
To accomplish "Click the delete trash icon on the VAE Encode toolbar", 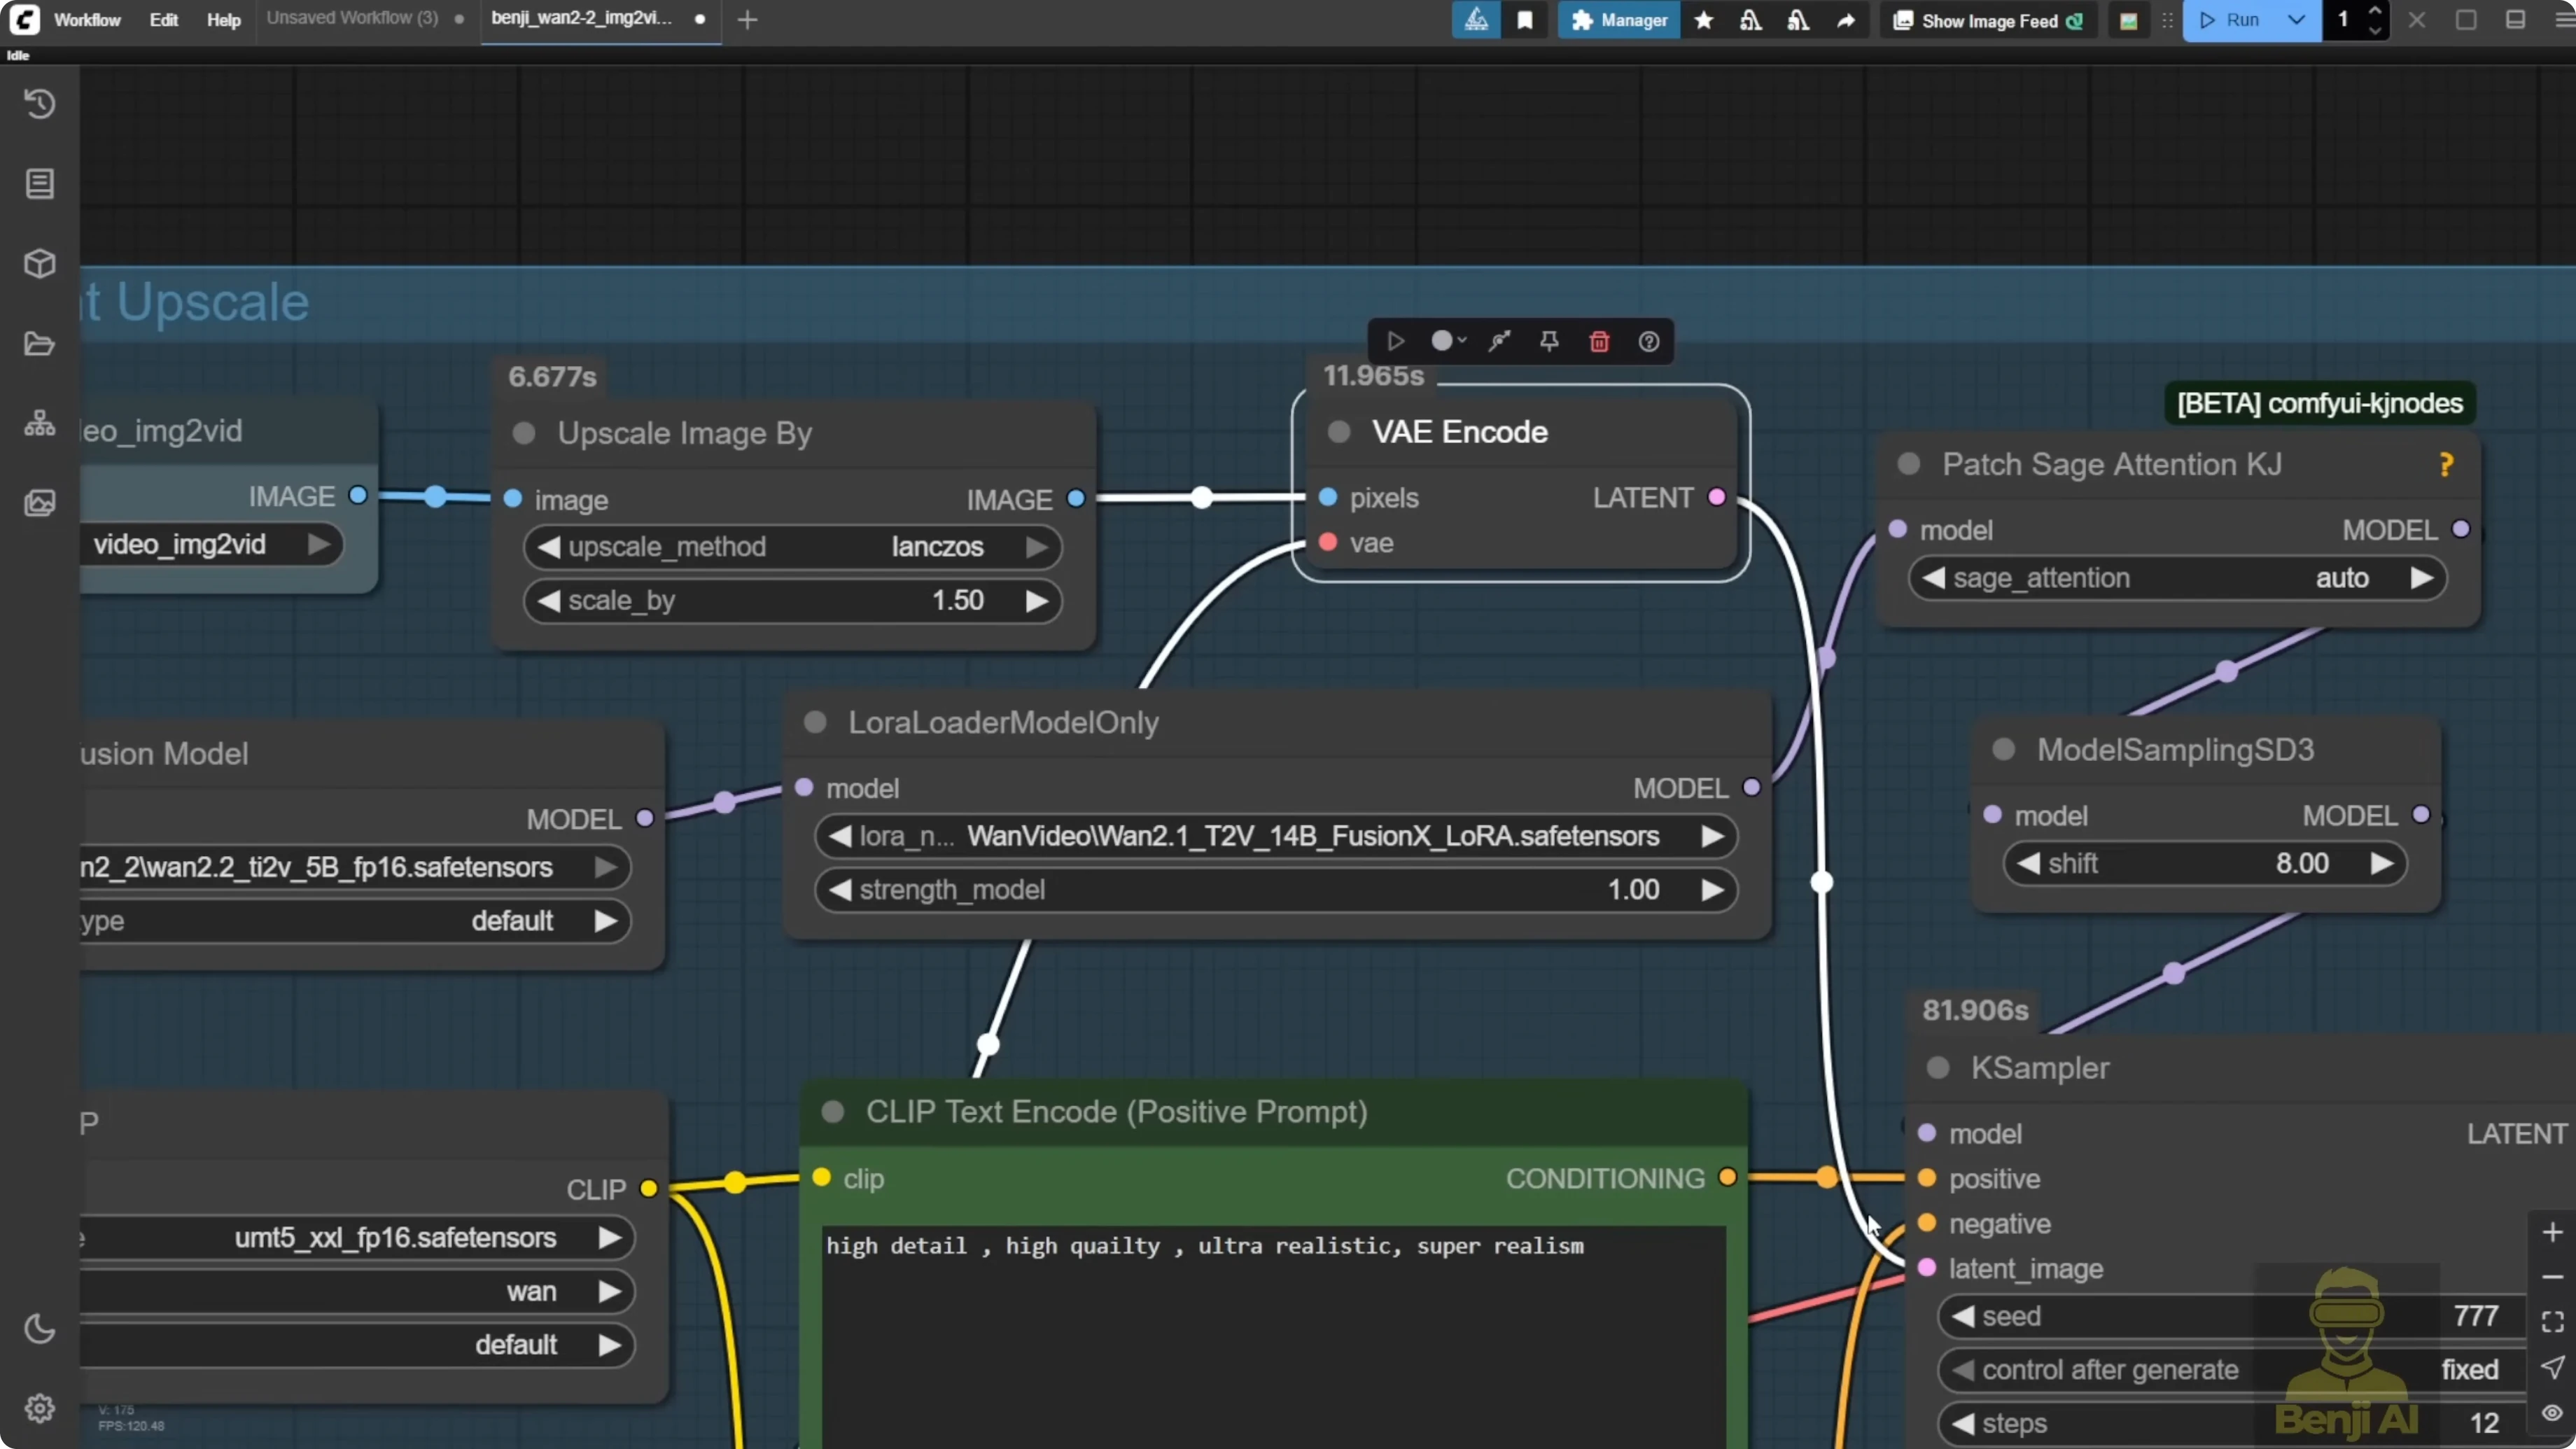I will 1599,342.
